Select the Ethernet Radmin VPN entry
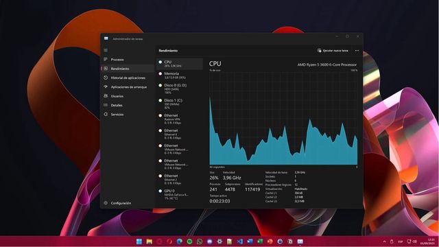This screenshot has width=439, height=247. (x=180, y=119)
